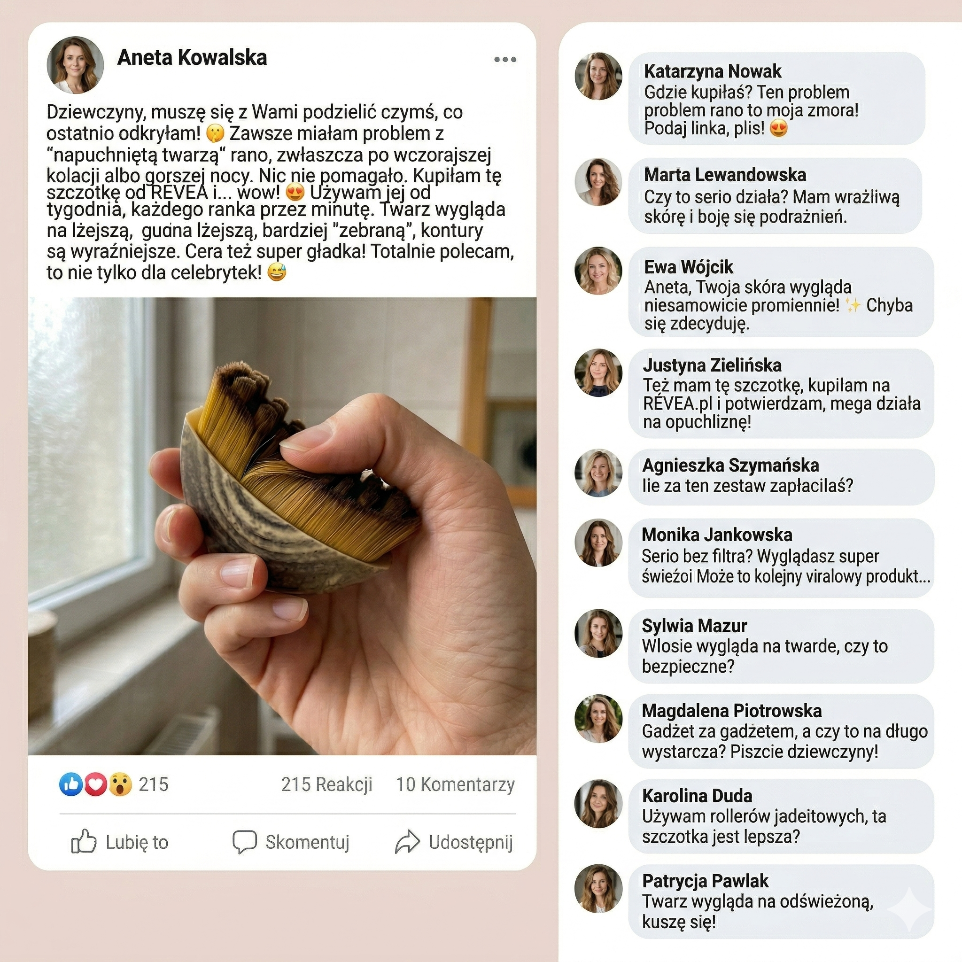962x962 pixels.
Task: Open Justyna Zielińska's commenter name
Action: 712,365
